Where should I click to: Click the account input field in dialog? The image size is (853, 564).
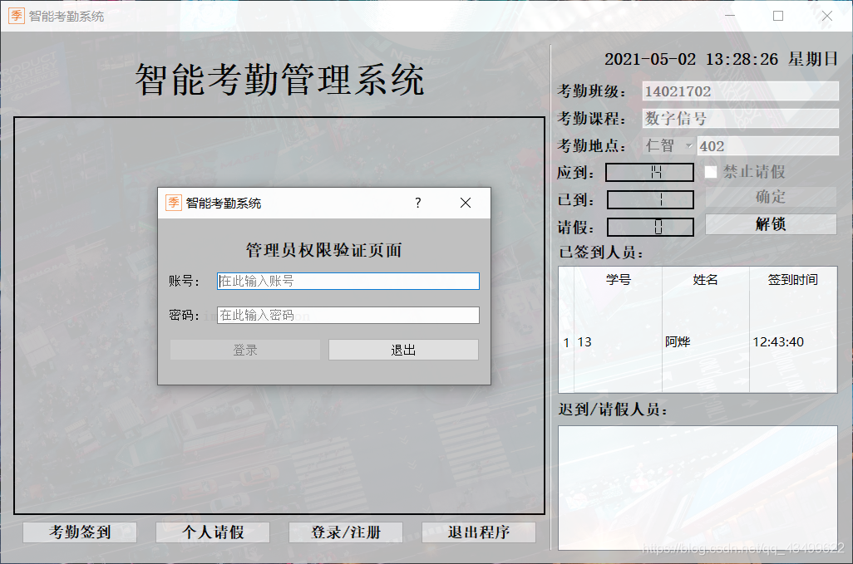(348, 281)
